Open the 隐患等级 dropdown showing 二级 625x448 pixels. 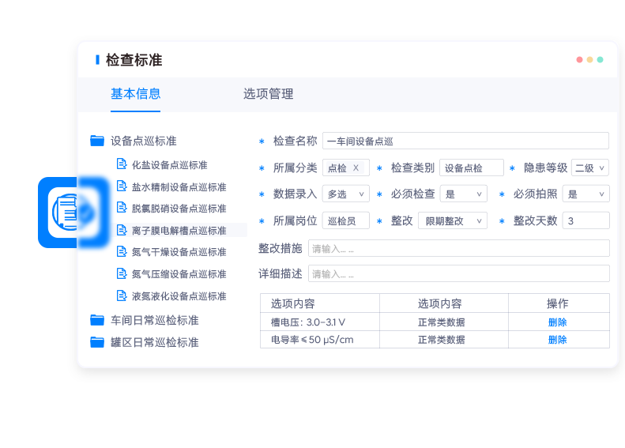point(589,168)
